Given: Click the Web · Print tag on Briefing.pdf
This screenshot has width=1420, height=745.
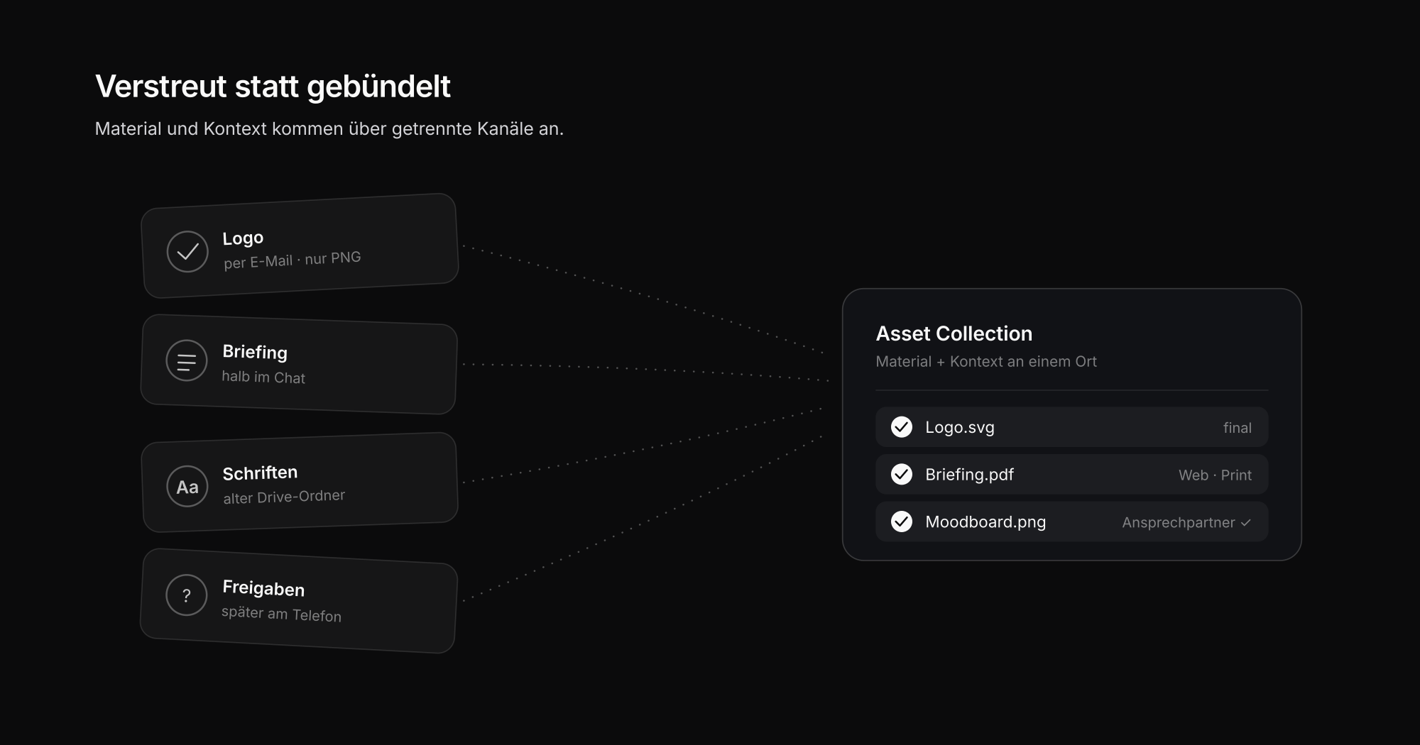Looking at the screenshot, I should pos(1215,475).
